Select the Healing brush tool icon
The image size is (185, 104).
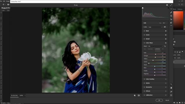coord(171,12)
